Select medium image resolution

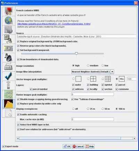(x=88, y=66)
